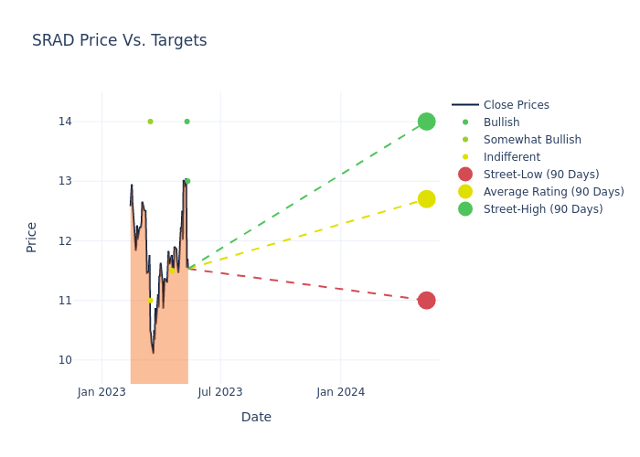
Task: Hide Street-Low (90 Days) in legend
Action: coord(541,175)
